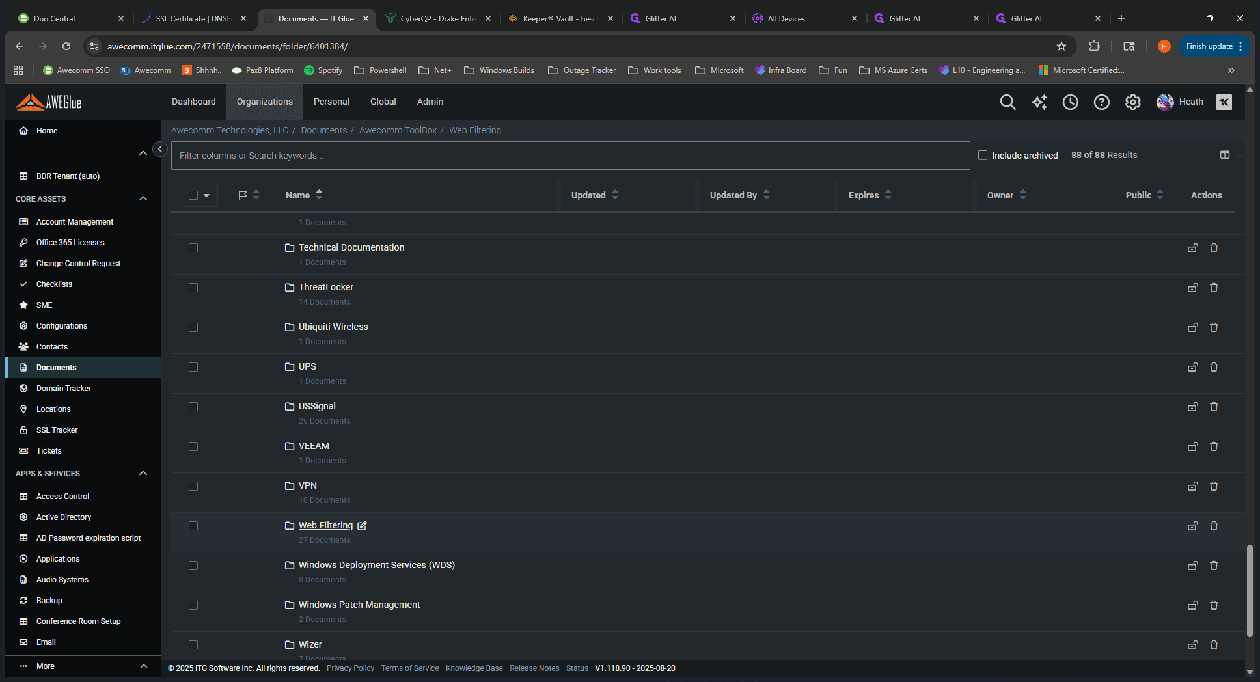Delete the ThreatLocker folder with trash icon

pyautogui.click(x=1214, y=288)
